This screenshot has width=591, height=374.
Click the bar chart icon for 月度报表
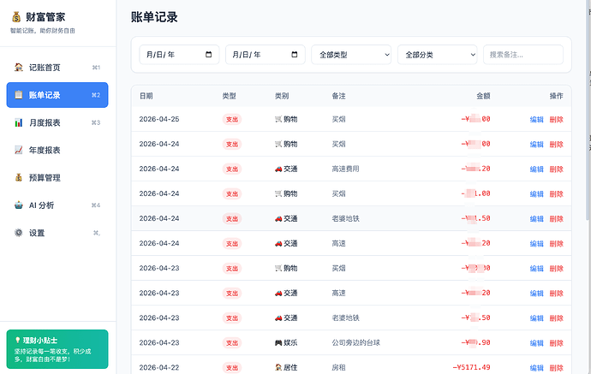pos(19,122)
